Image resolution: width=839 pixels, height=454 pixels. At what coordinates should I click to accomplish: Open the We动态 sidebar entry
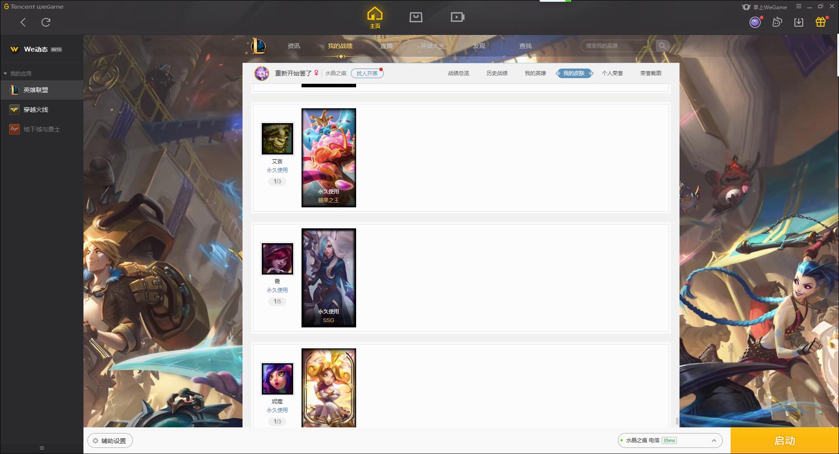[x=42, y=49]
